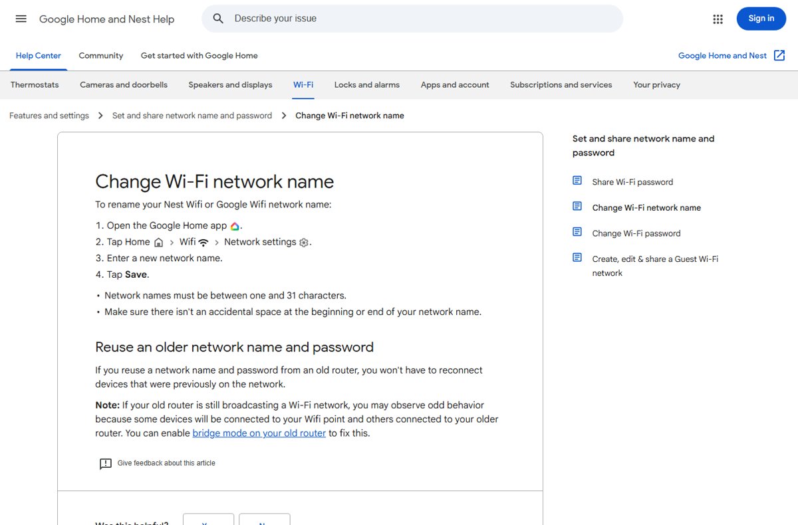Select Subscriptions and services category
Screen dimensions: 798x525
click(x=561, y=85)
